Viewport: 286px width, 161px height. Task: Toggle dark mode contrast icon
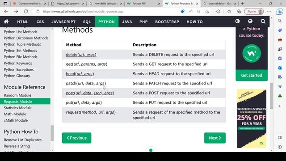[x=237, y=21]
